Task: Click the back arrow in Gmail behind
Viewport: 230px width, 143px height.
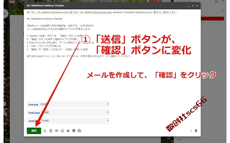Action: tap(14, 11)
